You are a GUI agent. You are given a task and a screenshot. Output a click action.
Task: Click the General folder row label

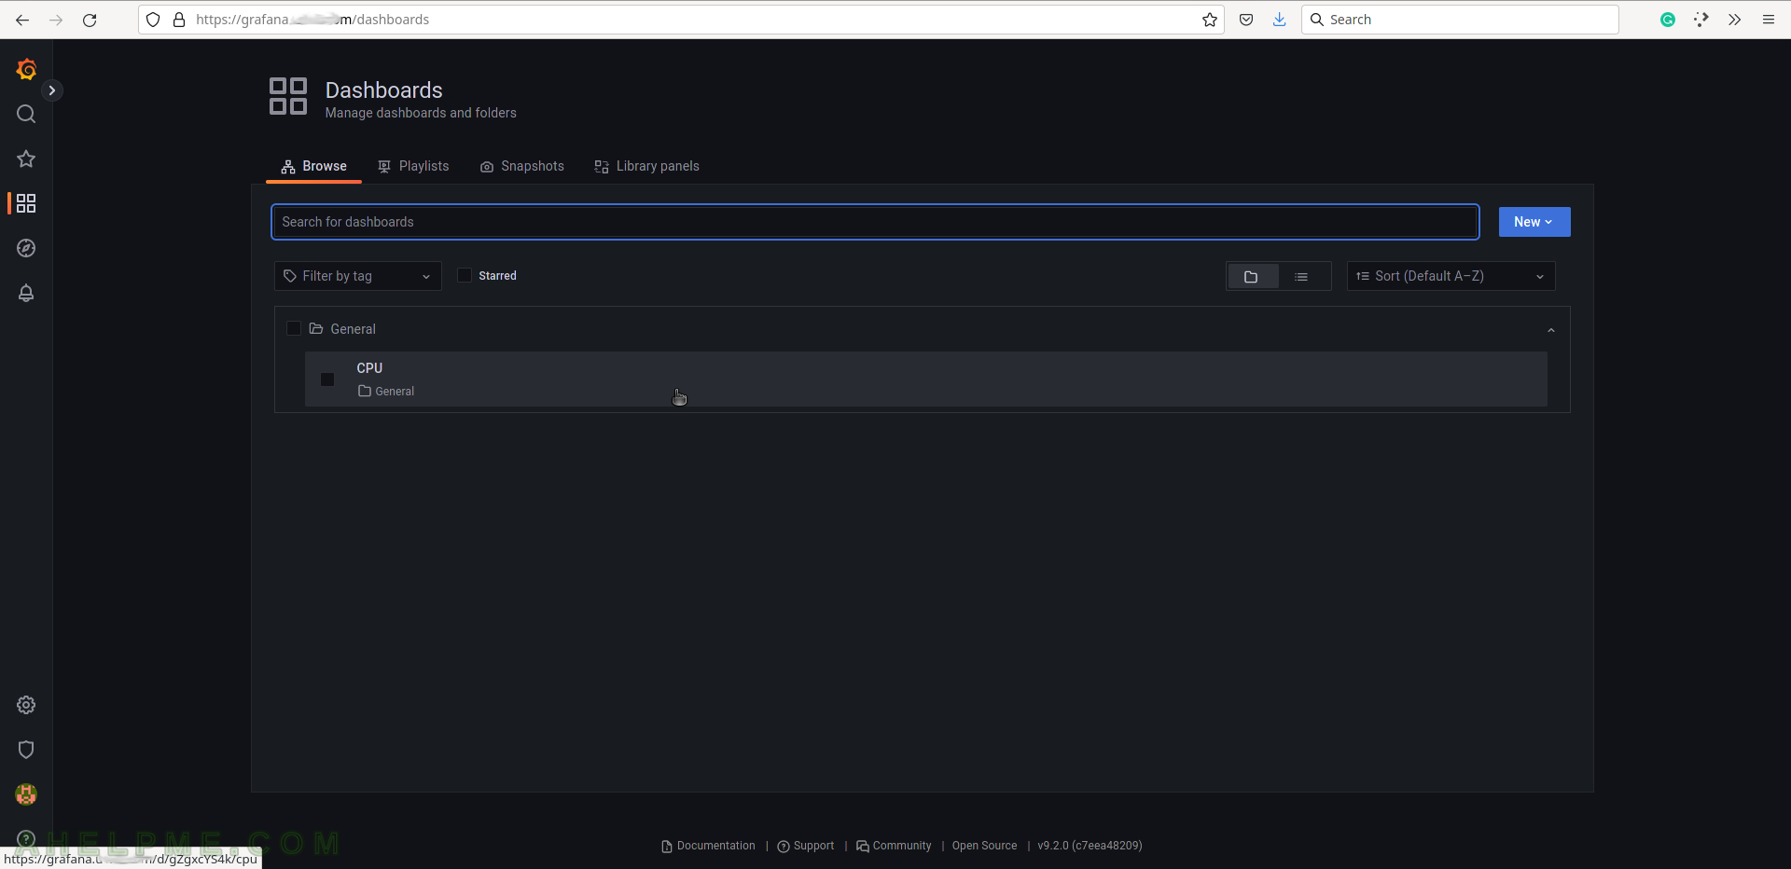353,329
